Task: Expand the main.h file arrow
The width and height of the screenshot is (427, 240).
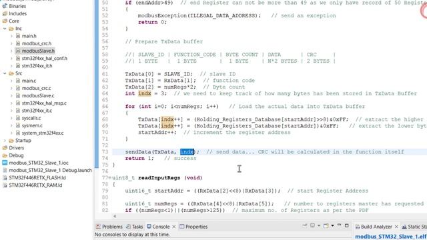Action: [11, 36]
